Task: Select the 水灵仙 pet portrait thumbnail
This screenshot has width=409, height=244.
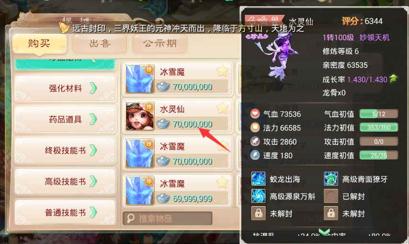Action: coord(139,116)
